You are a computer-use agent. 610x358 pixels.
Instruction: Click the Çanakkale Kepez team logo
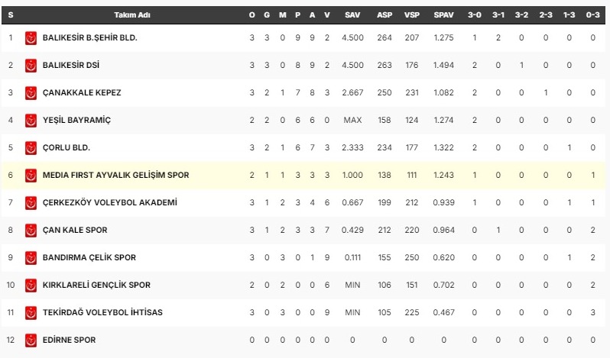click(31, 92)
